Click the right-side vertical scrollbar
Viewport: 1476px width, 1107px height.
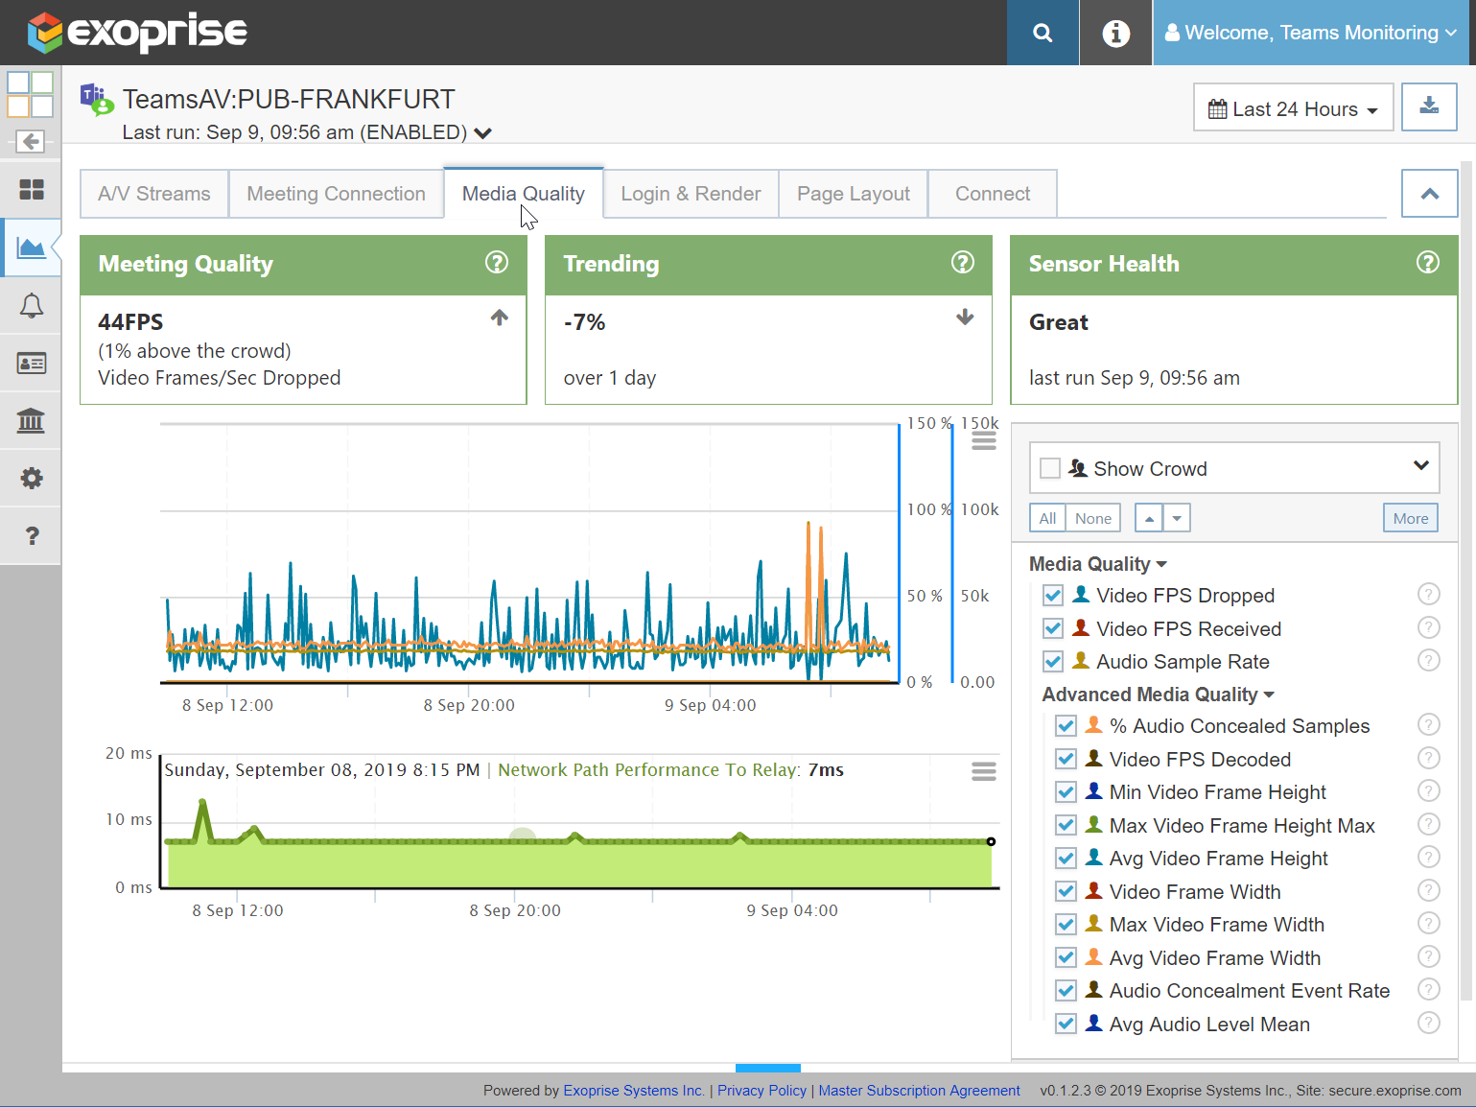click(1465, 580)
